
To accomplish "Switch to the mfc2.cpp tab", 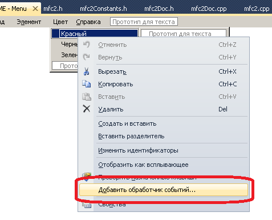I will tap(257, 9).
